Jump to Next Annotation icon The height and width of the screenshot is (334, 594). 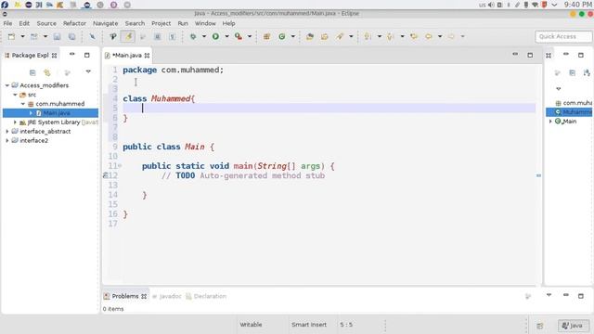coord(368,36)
